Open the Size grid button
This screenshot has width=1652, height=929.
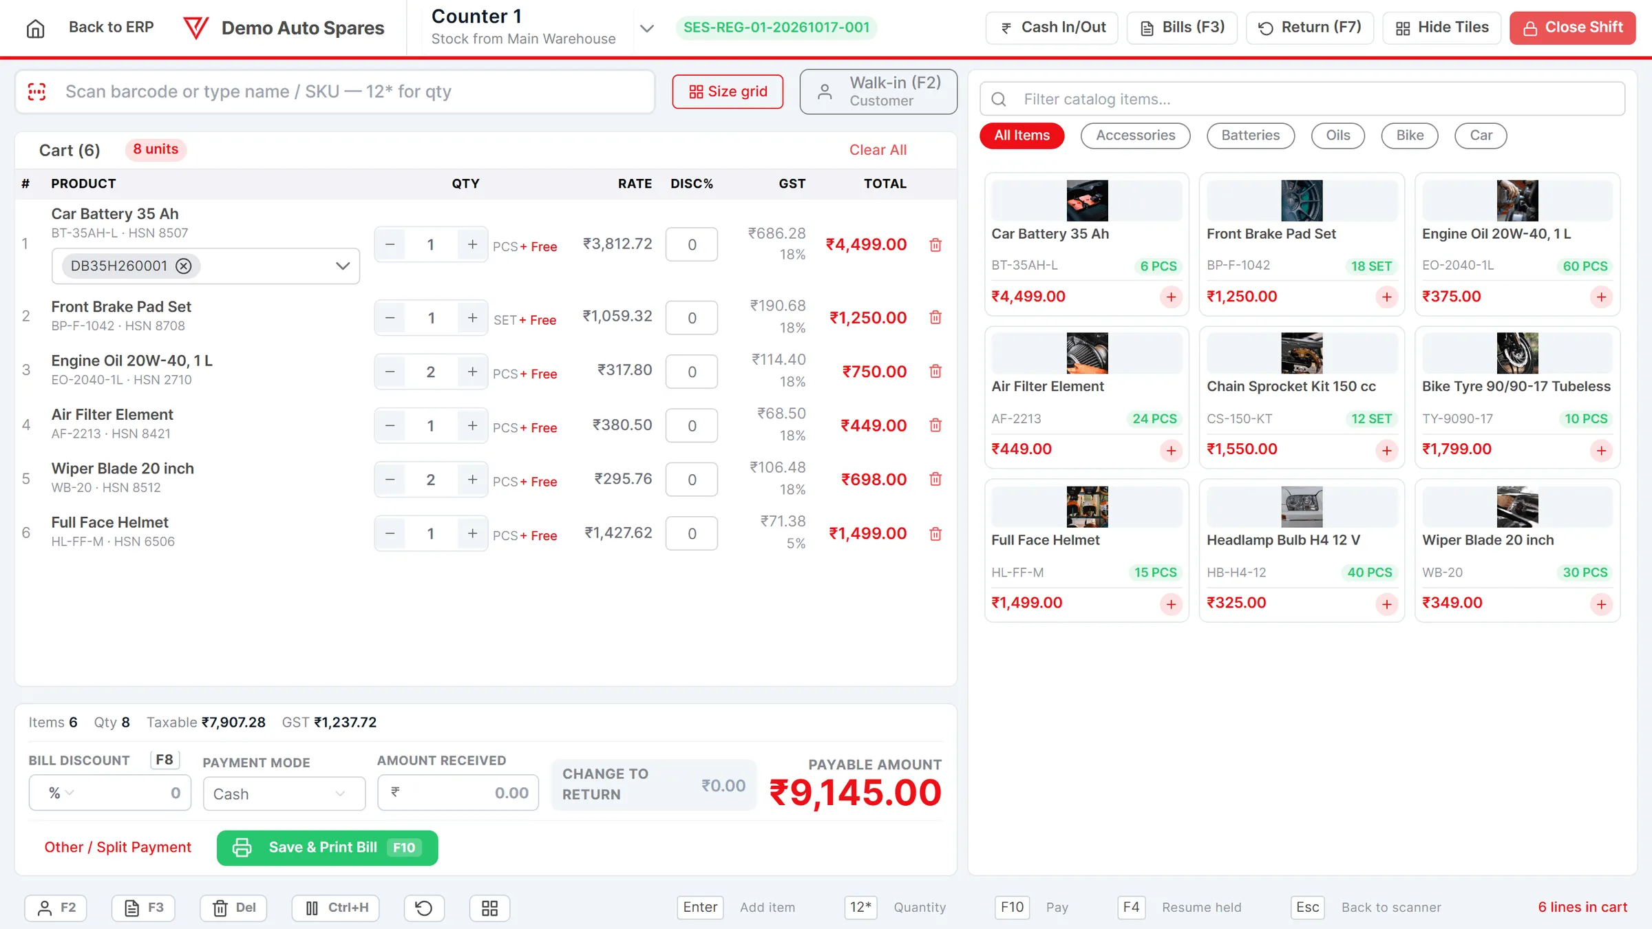[728, 92]
